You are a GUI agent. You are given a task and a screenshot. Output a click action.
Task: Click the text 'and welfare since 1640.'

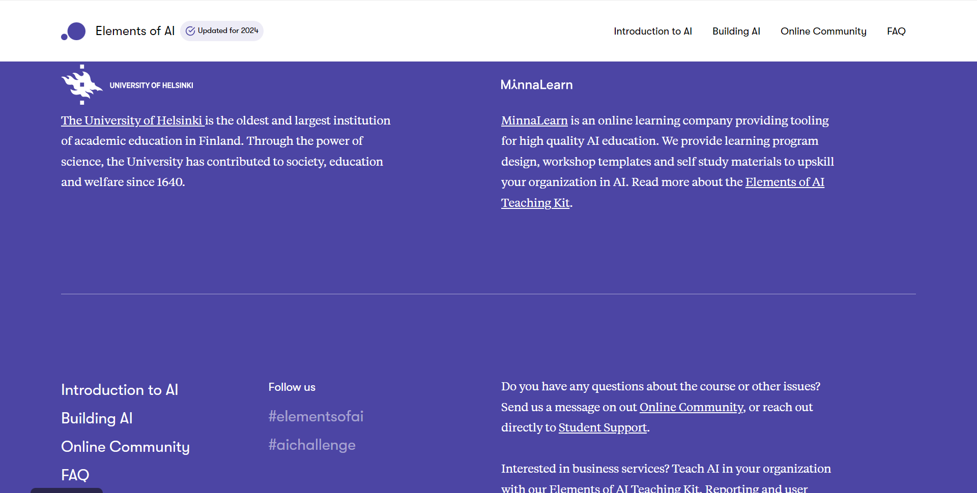123,182
